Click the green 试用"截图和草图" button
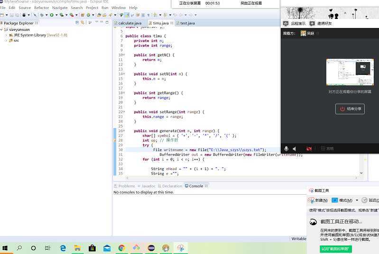The height and width of the screenshot is (254, 379). point(336,249)
